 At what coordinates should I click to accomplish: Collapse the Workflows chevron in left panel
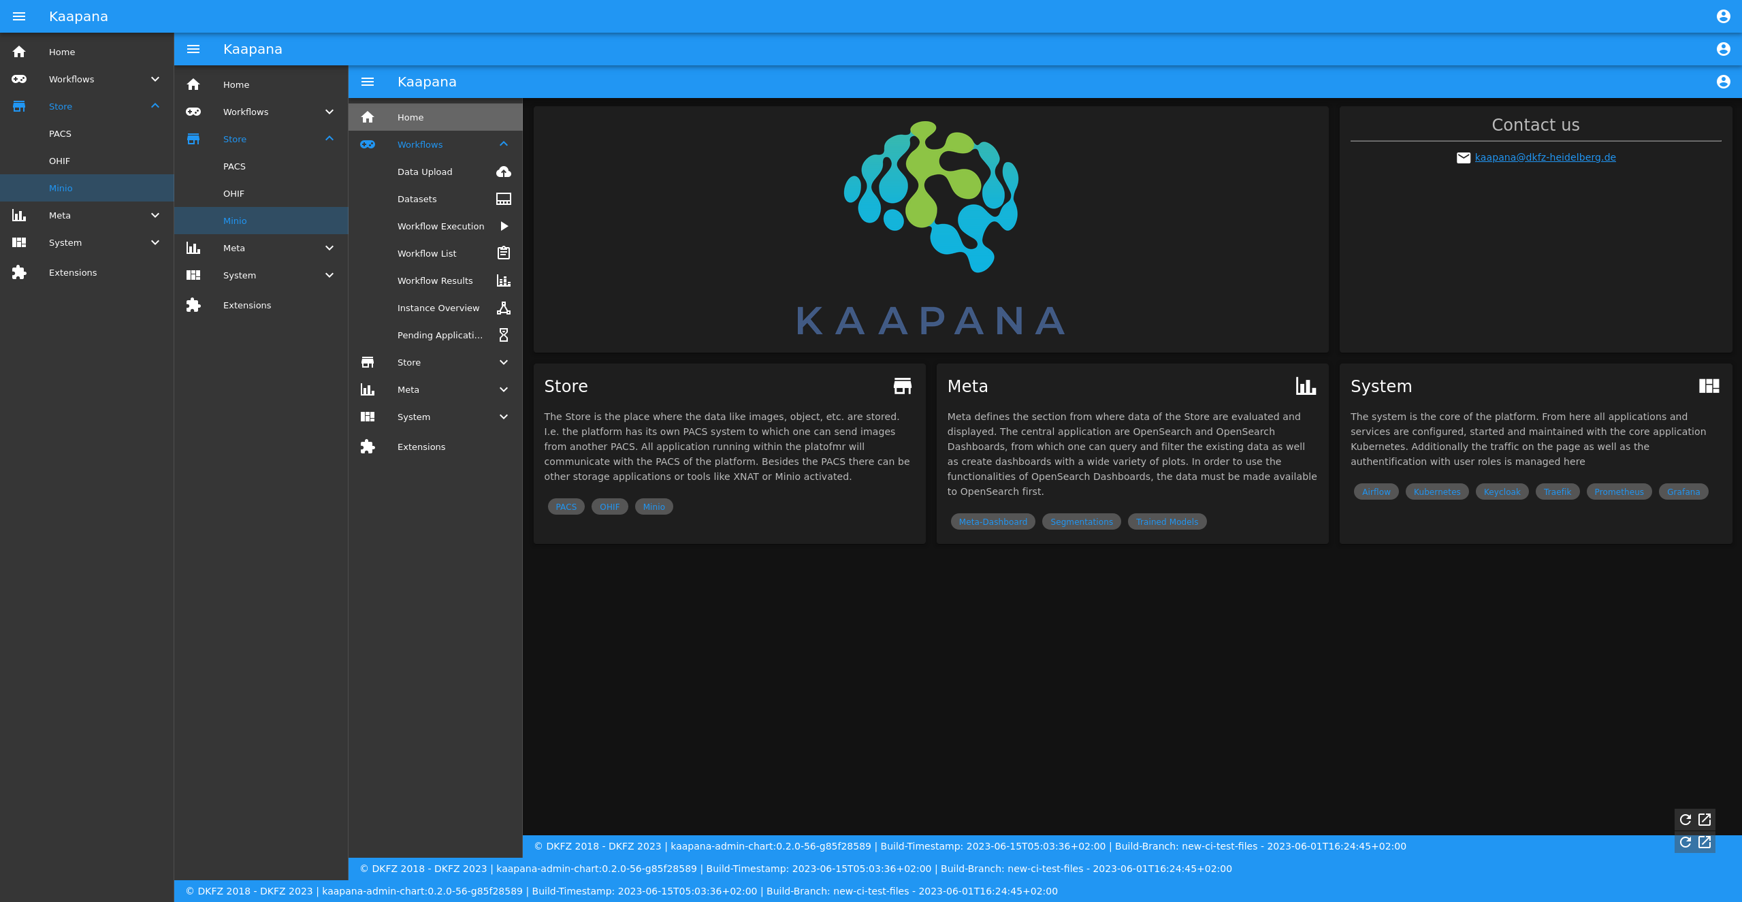(153, 78)
